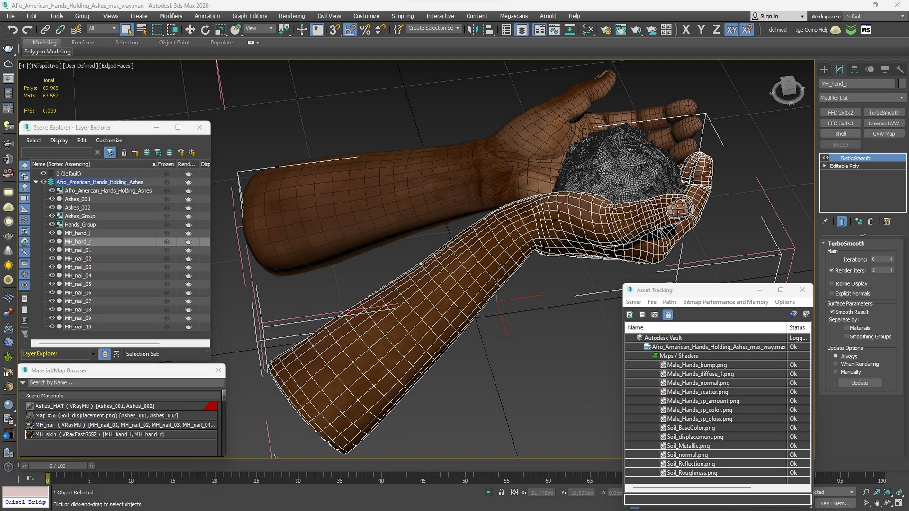Image resolution: width=909 pixels, height=511 pixels.
Task: Toggle Render Iters checkbox
Action: tap(832, 270)
